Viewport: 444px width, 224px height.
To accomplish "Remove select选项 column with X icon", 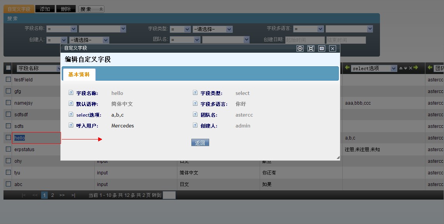I will coord(410,68).
